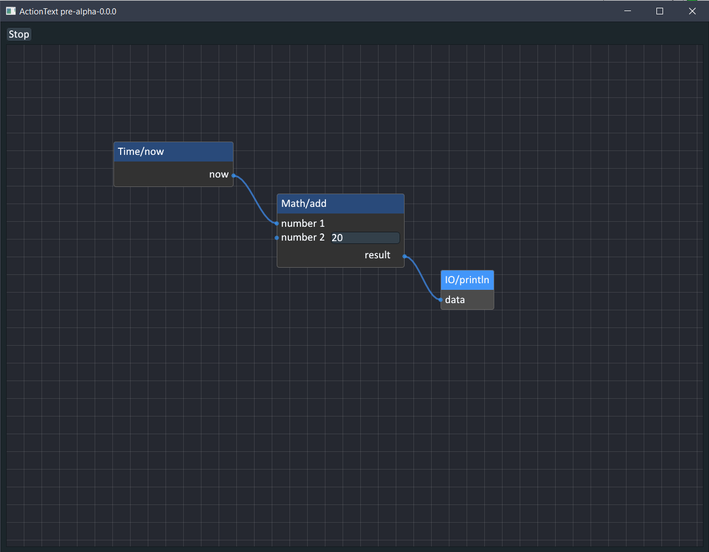
Task: Click the "number 1" label
Action: pyautogui.click(x=303, y=223)
